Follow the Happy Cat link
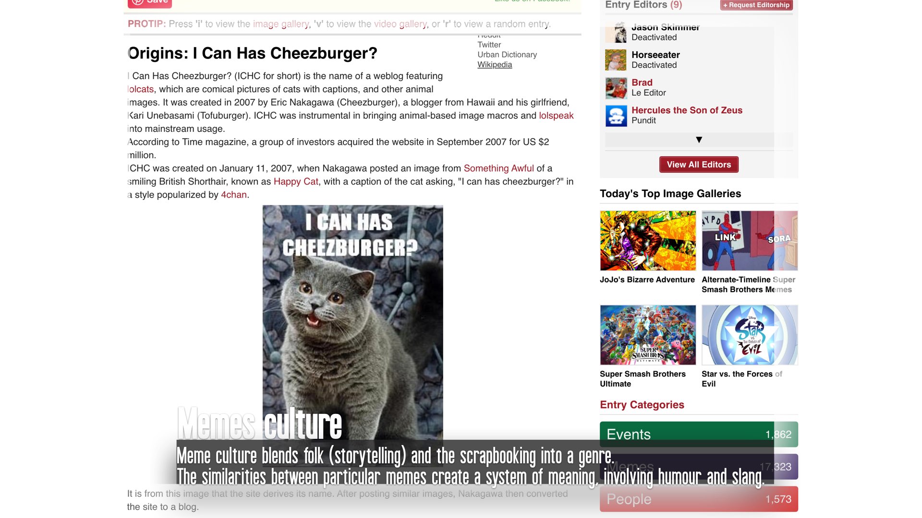This screenshot has width=922, height=518. point(296,181)
